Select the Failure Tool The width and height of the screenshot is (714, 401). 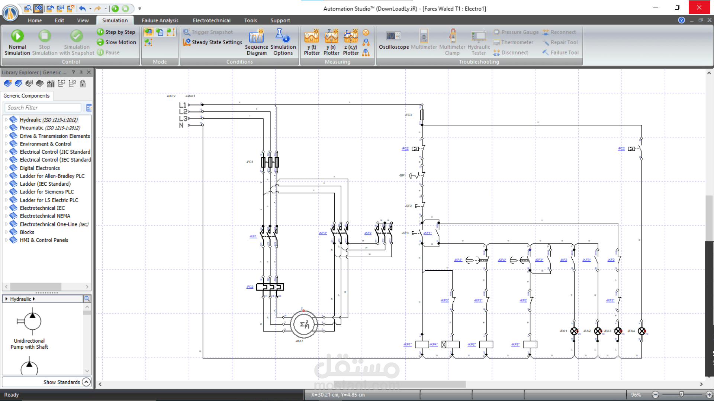(x=560, y=52)
